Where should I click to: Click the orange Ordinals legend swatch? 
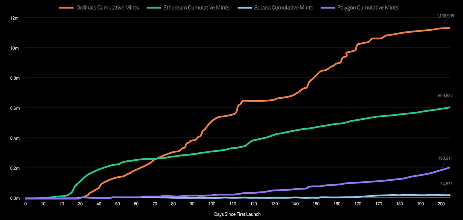(x=66, y=7)
